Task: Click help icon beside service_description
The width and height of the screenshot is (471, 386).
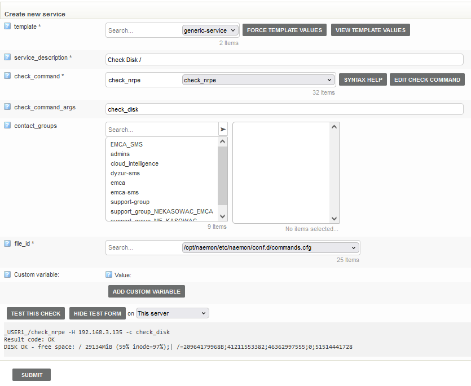Action: click(7, 57)
